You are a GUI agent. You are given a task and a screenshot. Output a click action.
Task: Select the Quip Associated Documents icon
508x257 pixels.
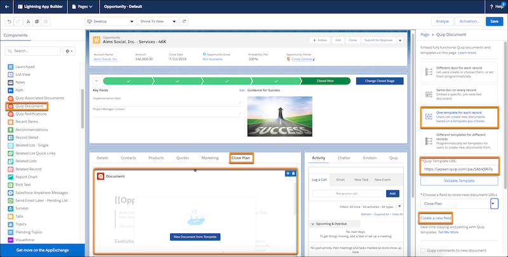click(10, 98)
